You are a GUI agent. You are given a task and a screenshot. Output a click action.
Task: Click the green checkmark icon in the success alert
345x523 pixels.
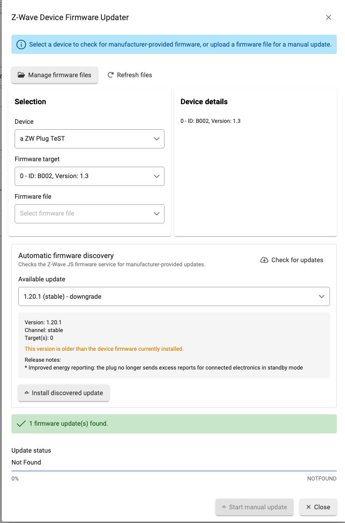[x=21, y=423]
